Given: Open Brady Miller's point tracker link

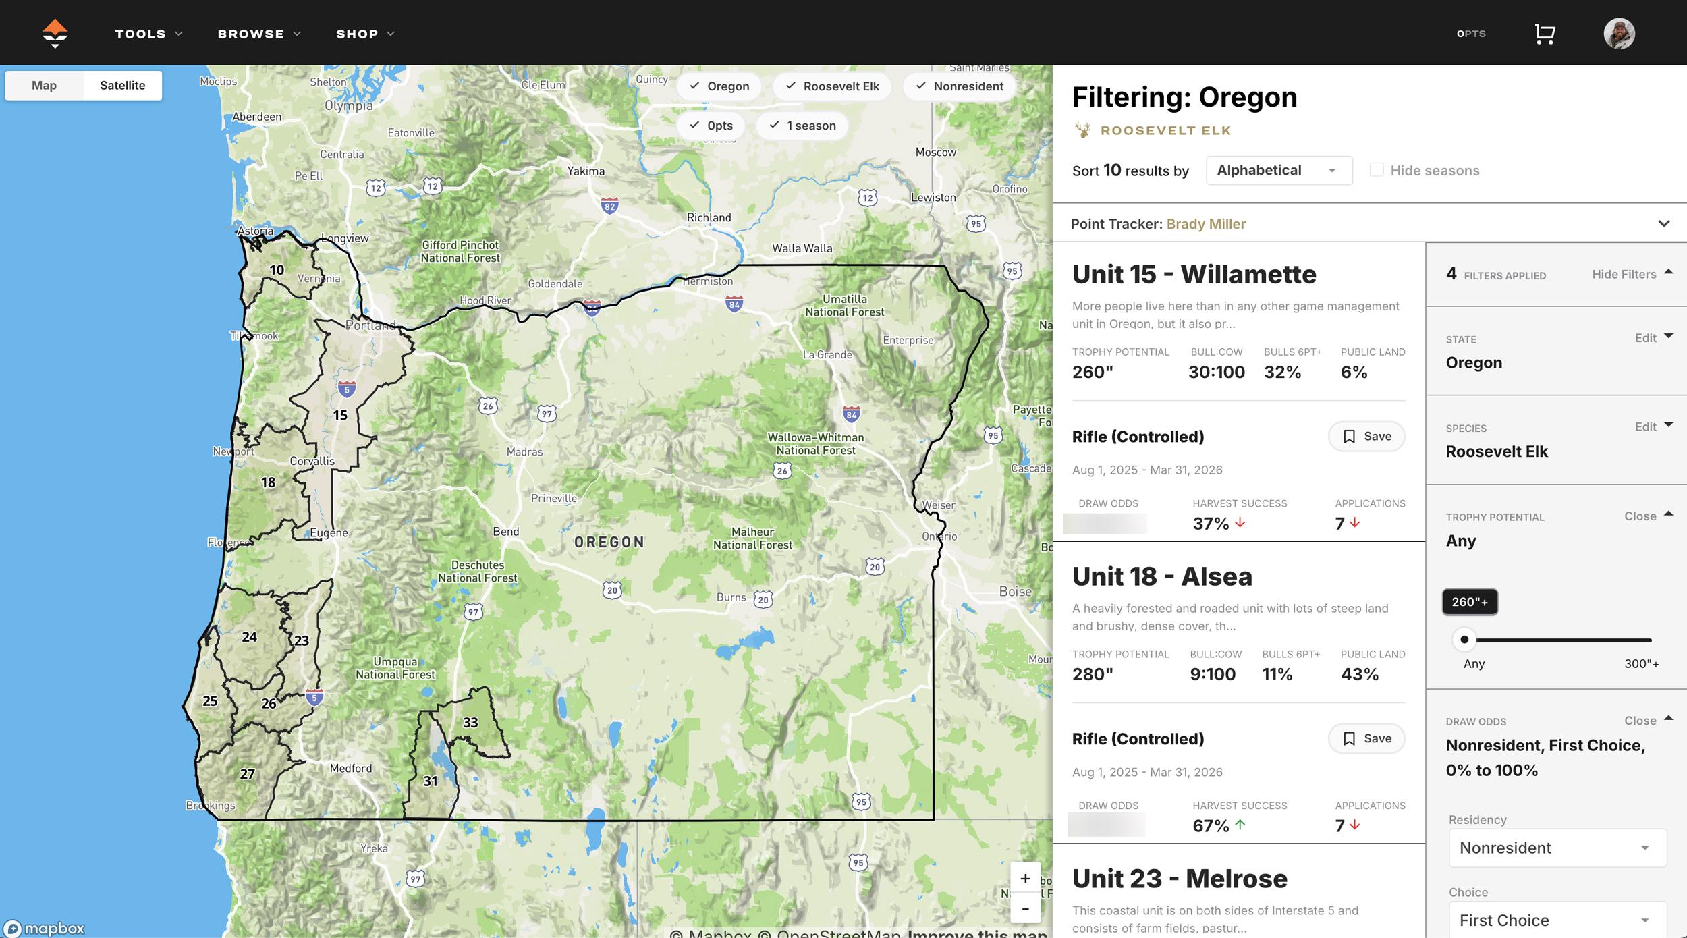Looking at the screenshot, I should click(x=1205, y=223).
